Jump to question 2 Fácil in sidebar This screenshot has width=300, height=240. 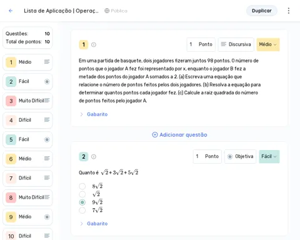(27, 81)
